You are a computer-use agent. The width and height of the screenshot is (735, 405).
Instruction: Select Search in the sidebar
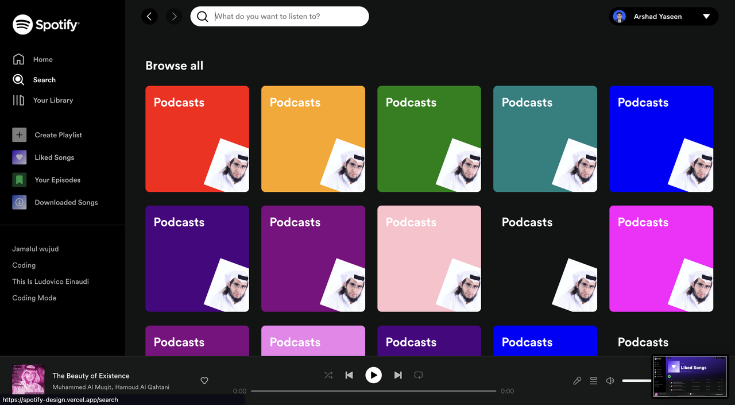(34, 80)
